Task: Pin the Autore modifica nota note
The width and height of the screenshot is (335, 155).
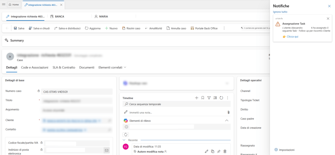Action: (219, 151)
